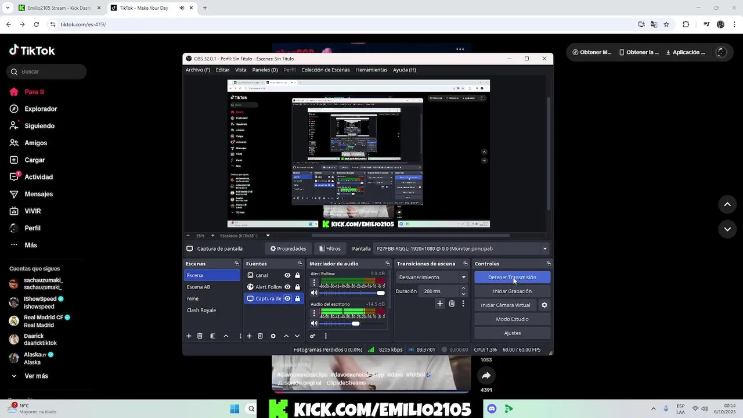Move the selected source up in Fuentes
The image size is (743, 418).
click(286, 336)
